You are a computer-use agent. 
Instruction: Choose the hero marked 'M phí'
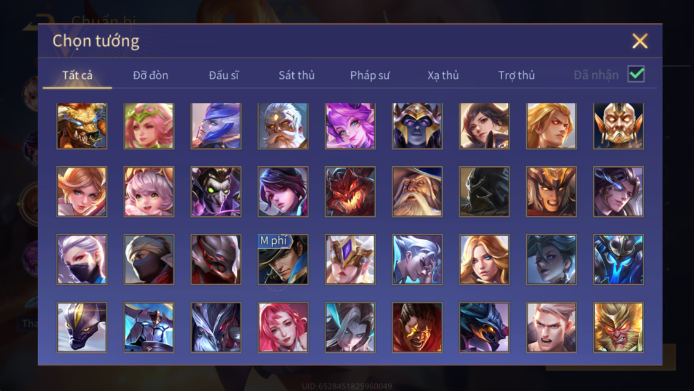283,259
